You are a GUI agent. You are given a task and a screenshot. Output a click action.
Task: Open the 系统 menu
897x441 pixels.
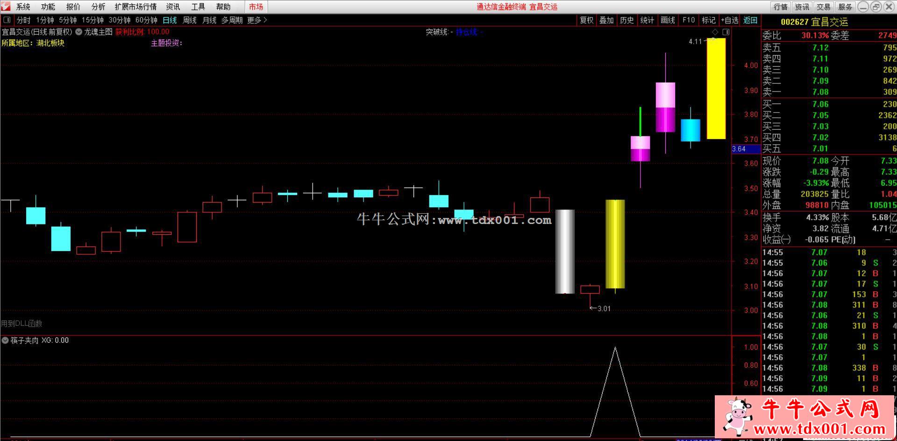coord(23,7)
